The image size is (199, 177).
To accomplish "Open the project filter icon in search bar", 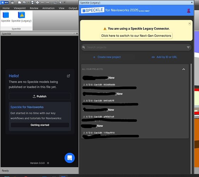I will (188, 47).
